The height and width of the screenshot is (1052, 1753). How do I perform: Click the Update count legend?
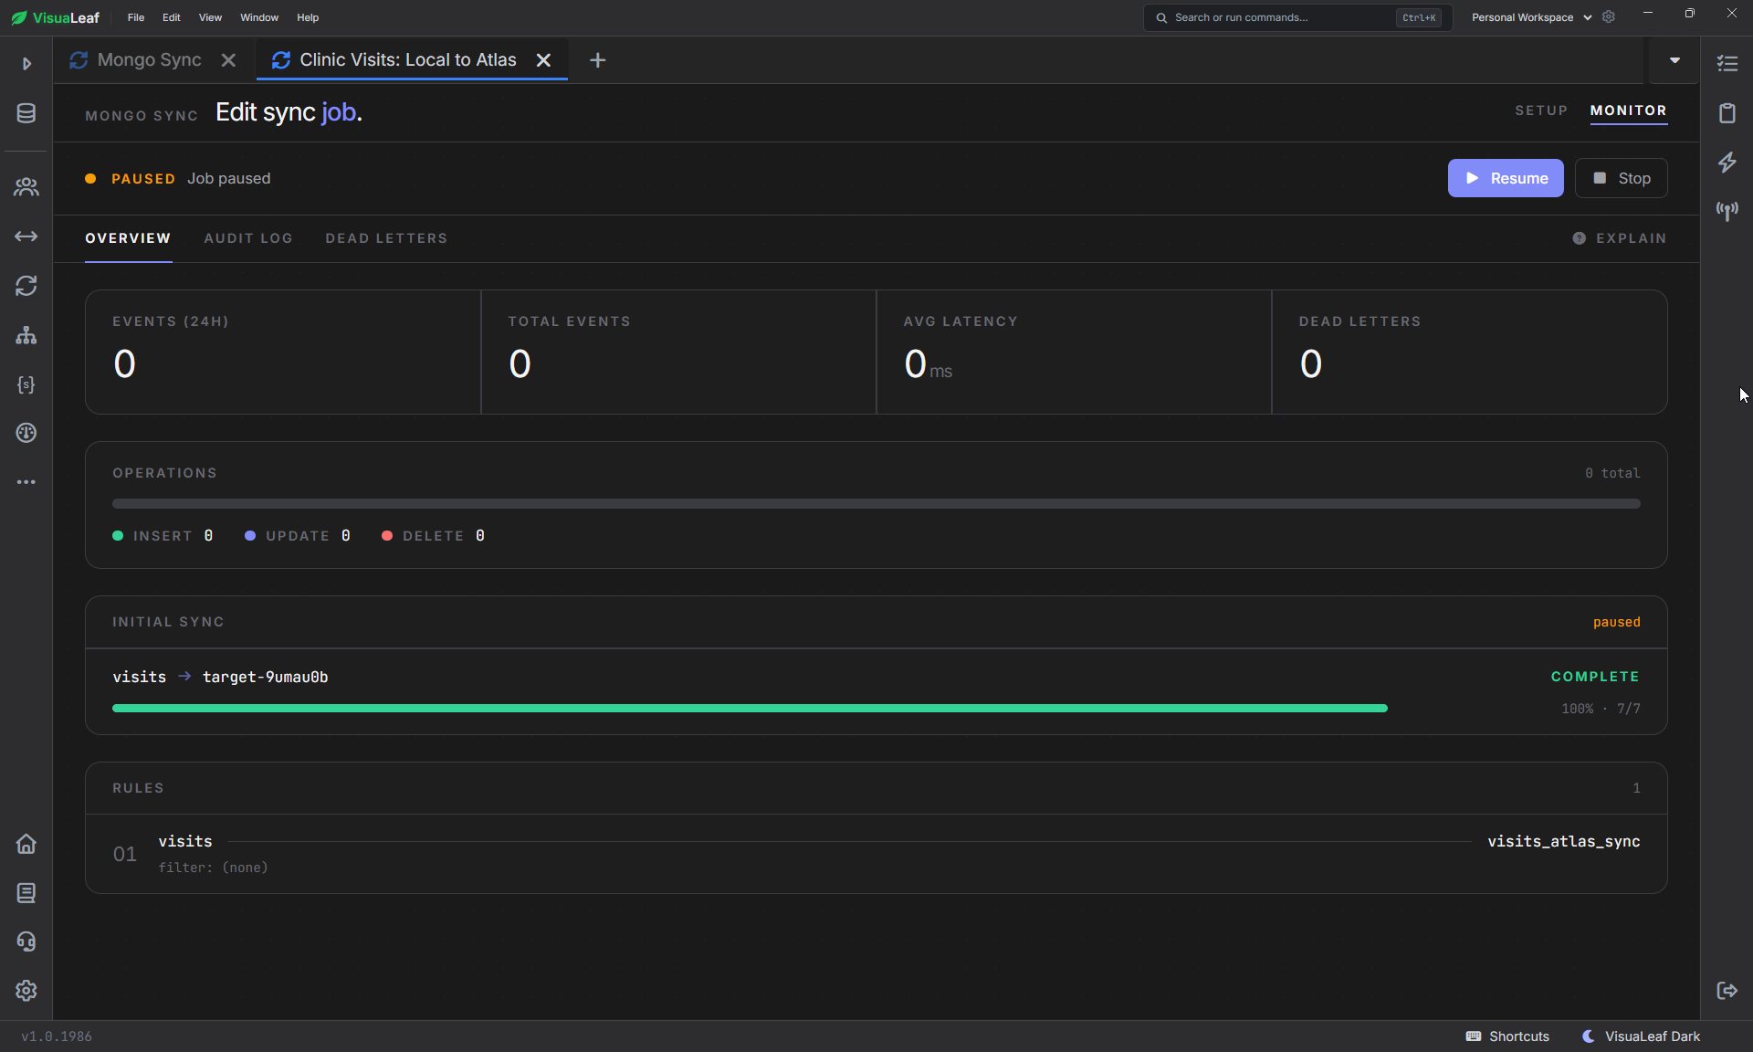pyautogui.click(x=298, y=536)
